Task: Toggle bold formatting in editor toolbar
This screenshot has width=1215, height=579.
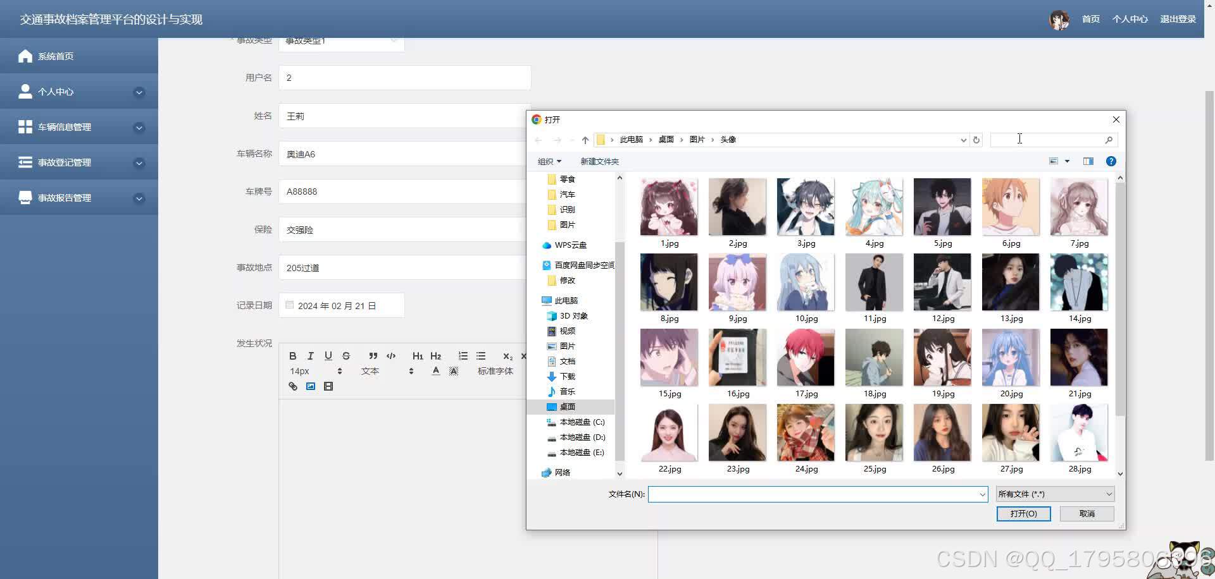Action: pyautogui.click(x=292, y=356)
